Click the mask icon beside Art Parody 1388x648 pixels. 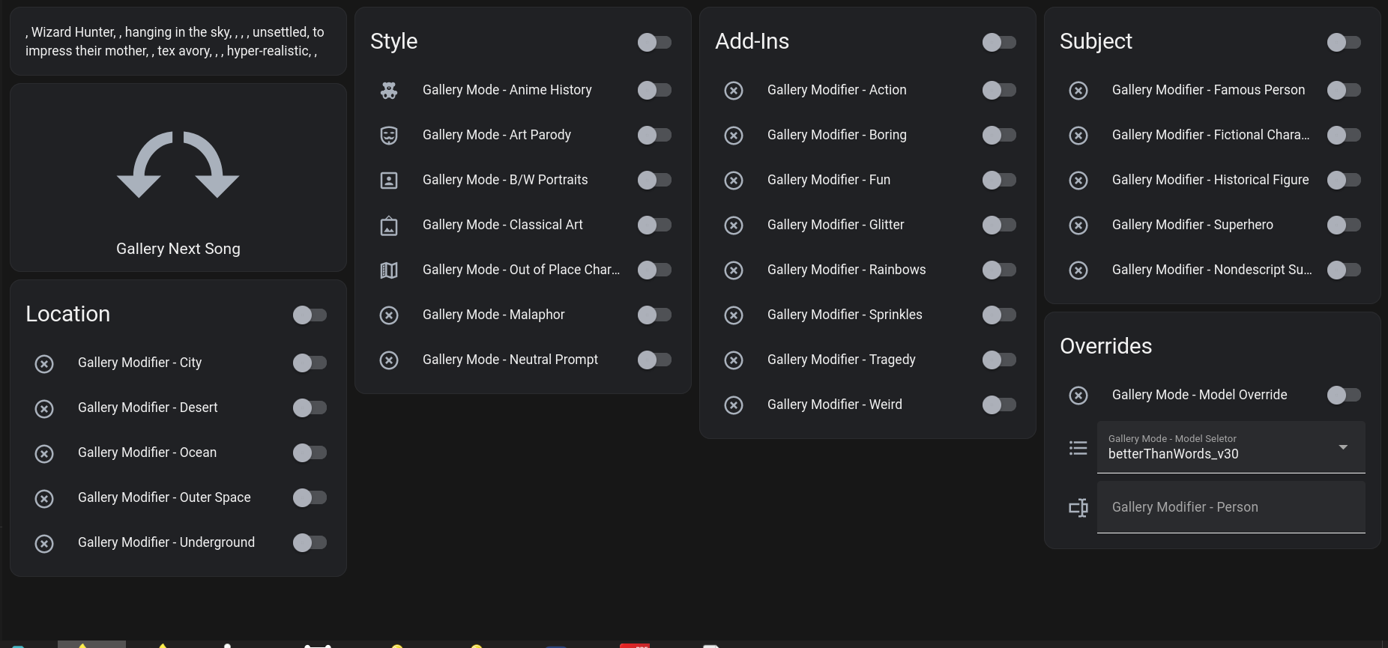(388, 136)
